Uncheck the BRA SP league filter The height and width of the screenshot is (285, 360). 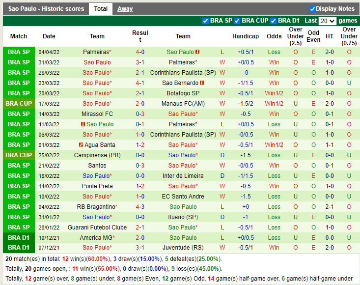(x=205, y=21)
